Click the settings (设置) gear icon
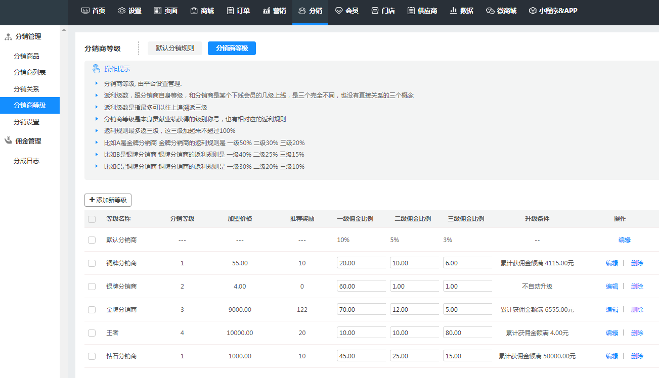 click(x=122, y=11)
